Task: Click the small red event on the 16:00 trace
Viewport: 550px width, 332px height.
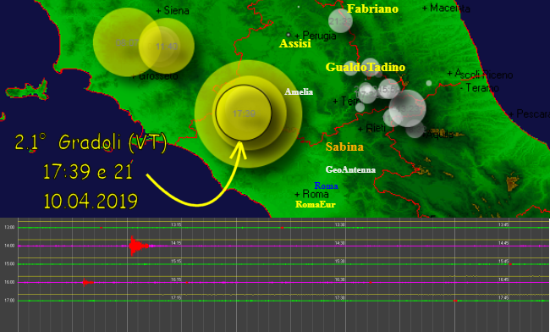Action: (x=88, y=282)
